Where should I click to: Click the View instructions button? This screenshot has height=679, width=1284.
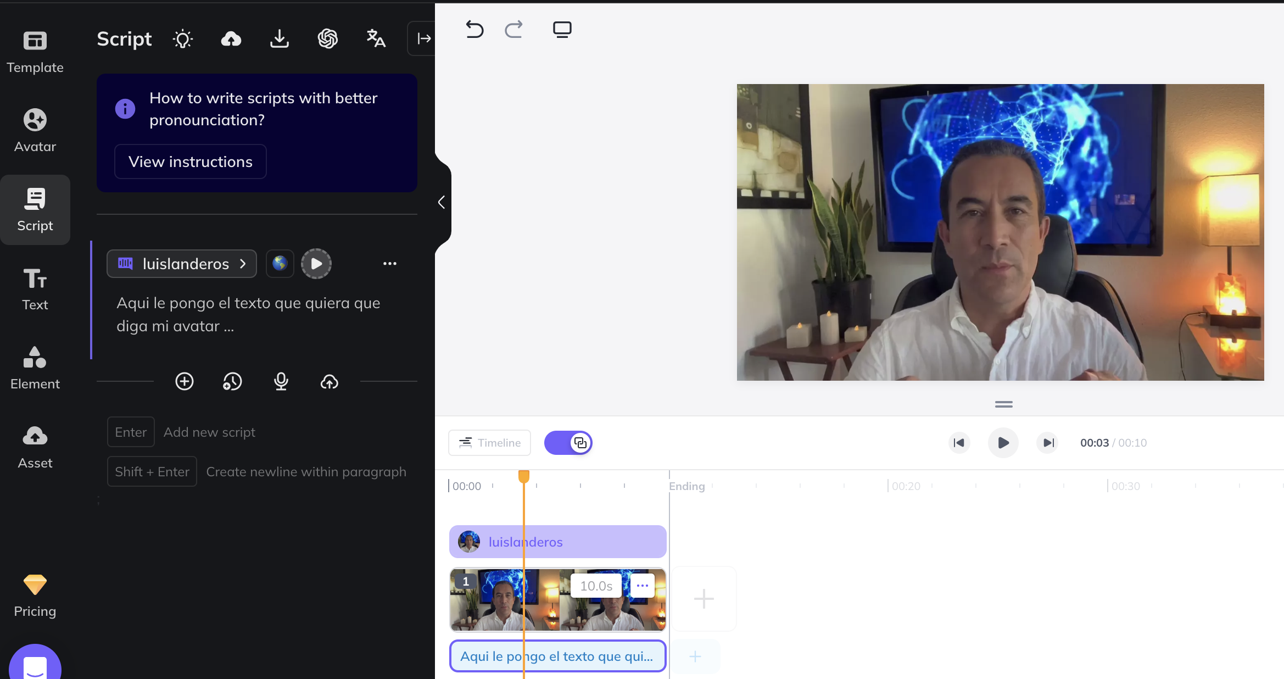(190, 162)
